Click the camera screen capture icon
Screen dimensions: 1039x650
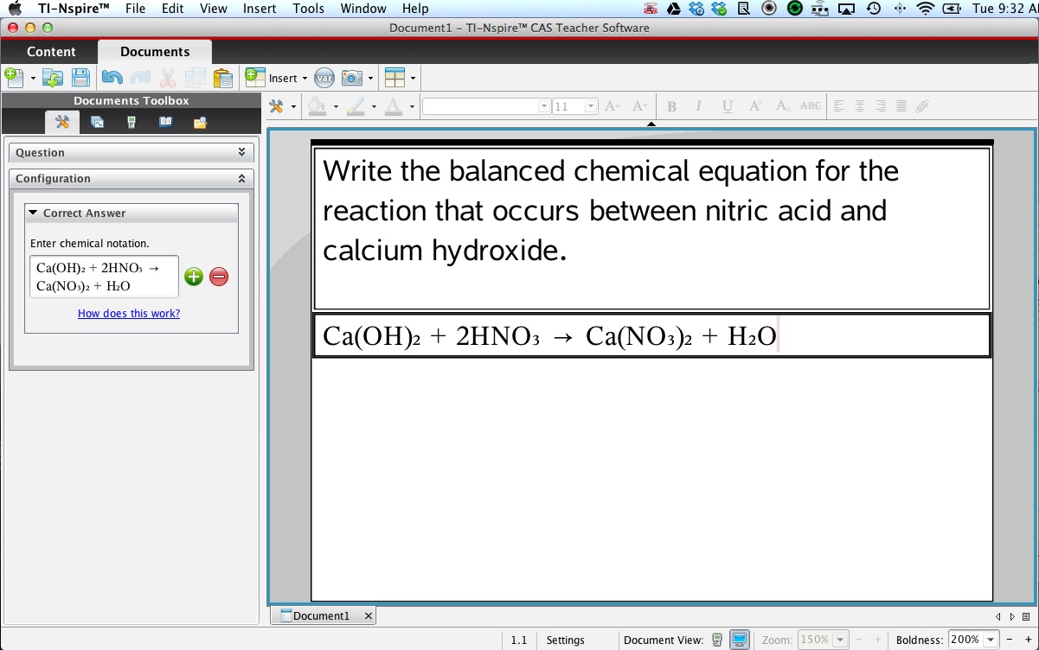[351, 78]
